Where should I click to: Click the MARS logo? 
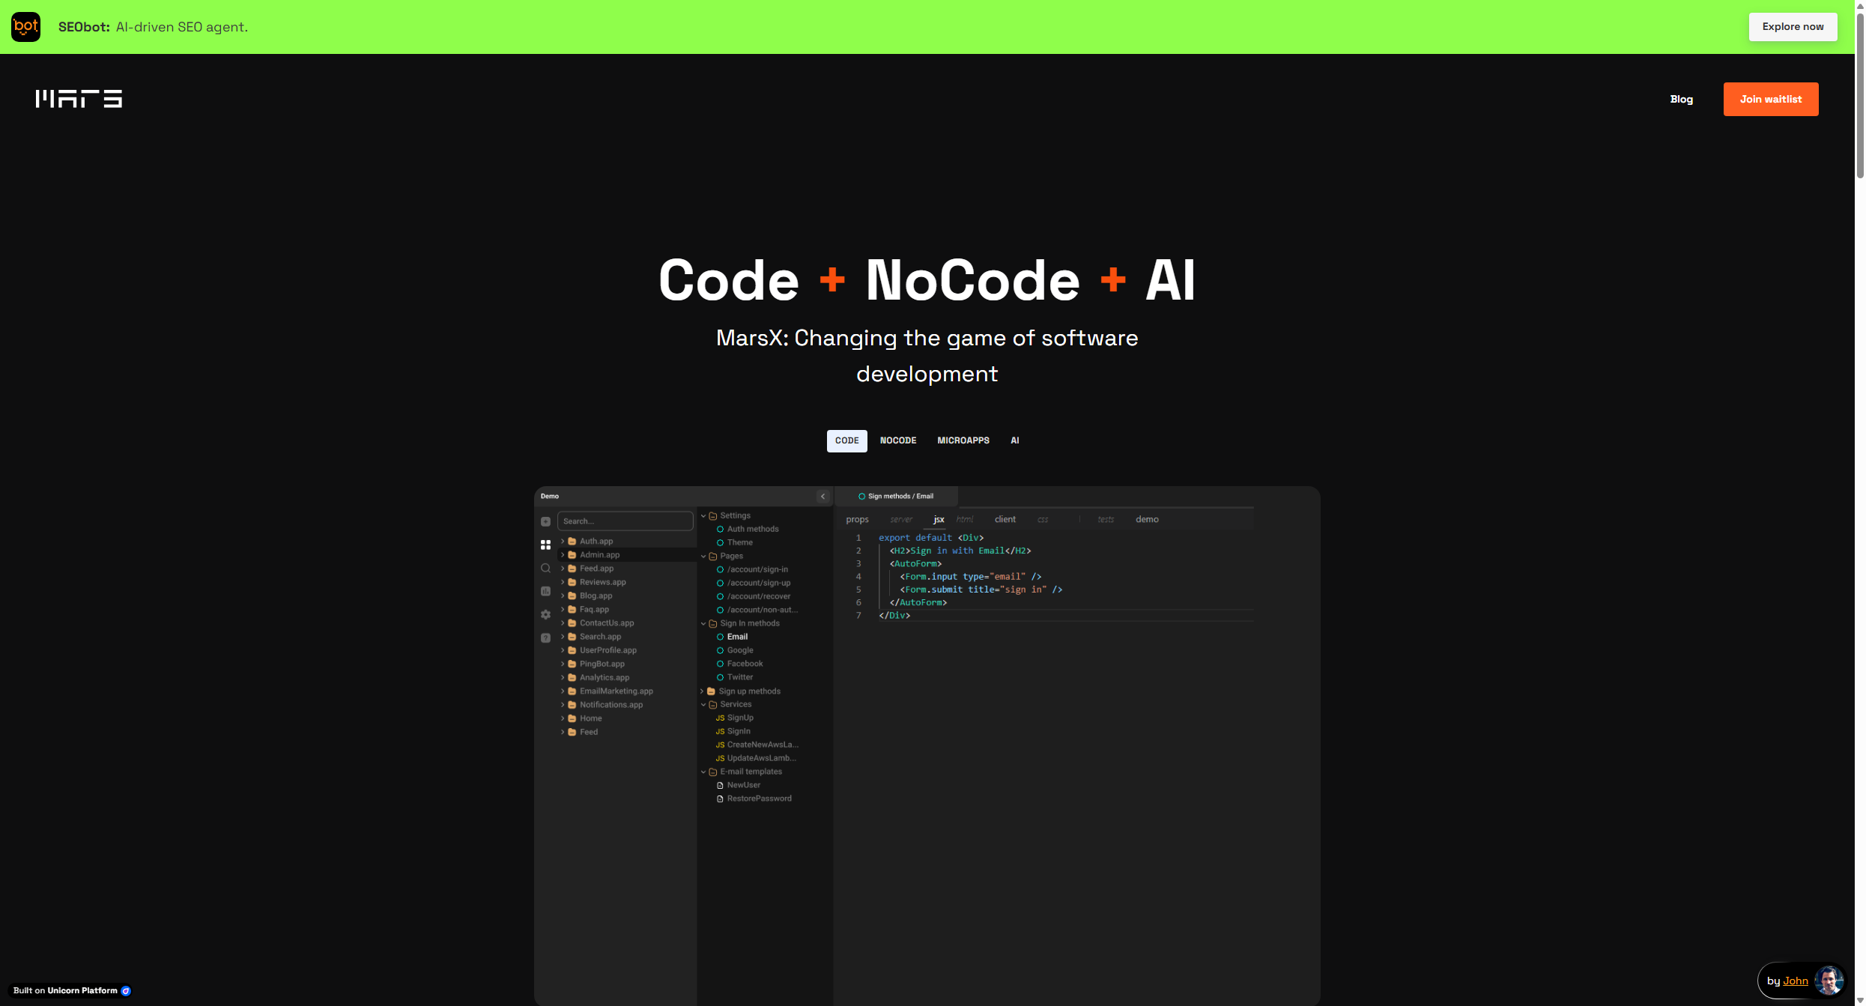click(79, 99)
